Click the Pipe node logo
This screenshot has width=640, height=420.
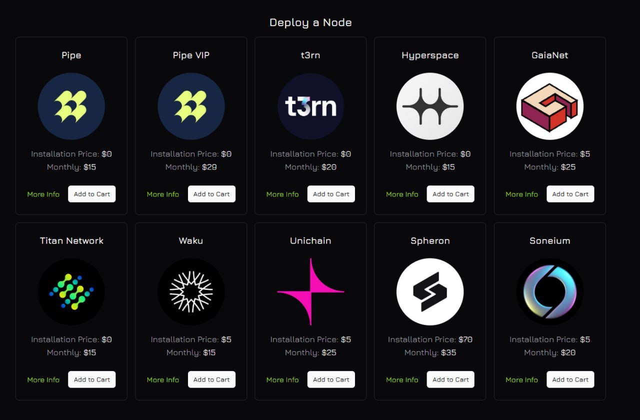pyautogui.click(x=71, y=106)
